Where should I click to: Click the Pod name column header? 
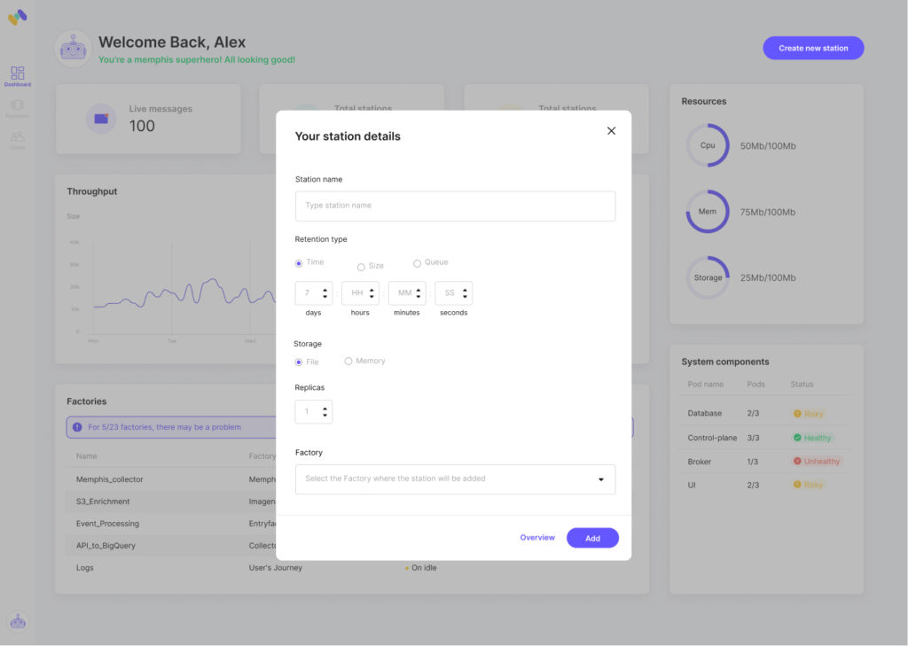point(705,385)
